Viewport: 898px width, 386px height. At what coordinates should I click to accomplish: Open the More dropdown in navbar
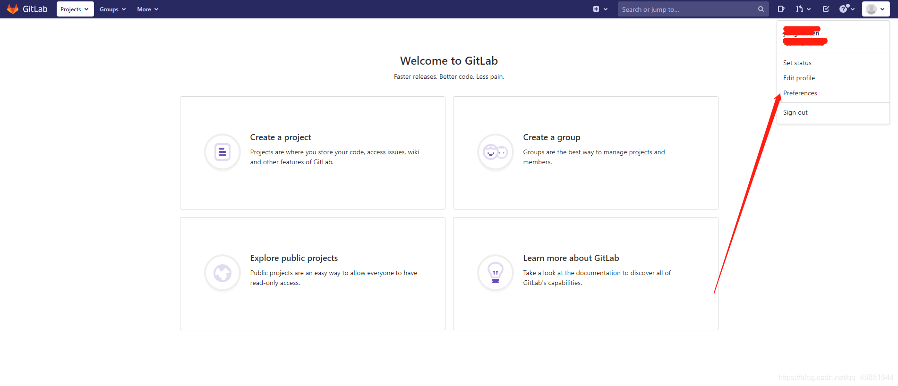click(x=147, y=9)
